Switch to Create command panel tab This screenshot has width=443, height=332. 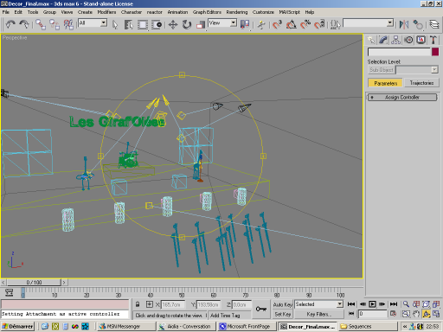[x=371, y=40]
